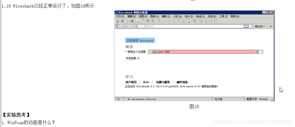Open the 统计 (Statistics) menu
Screen dimensions: 295x127
pos(189,16)
